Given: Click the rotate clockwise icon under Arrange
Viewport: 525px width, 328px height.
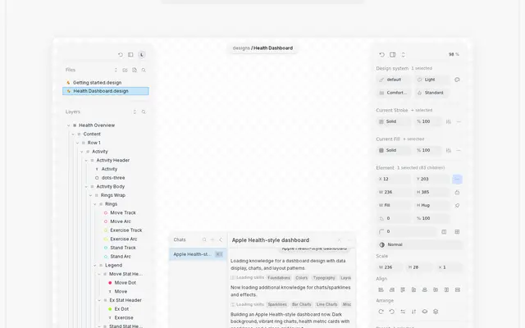Looking at the screenshot, I should pos(381,312).
